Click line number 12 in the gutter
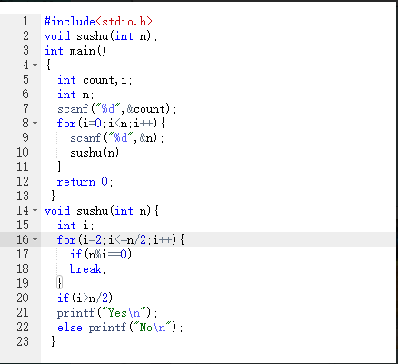Screen dimensions: 398x364 [x=23, y=182]
